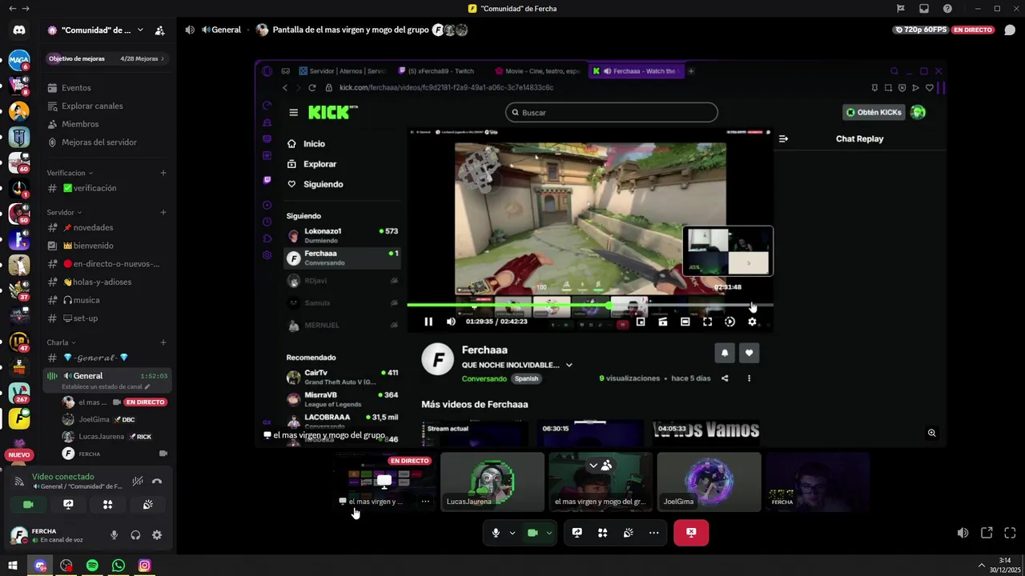Image resolution: width=1025 pixels, height=576 pixels.
Task: Collapse the Servidor category
Action: tap(64, 212)
